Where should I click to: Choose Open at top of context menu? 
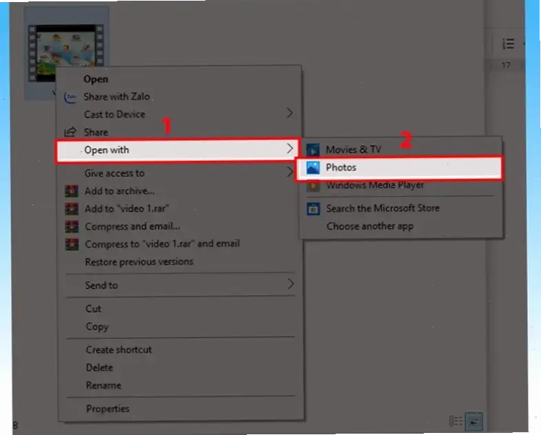coord(96,79)
